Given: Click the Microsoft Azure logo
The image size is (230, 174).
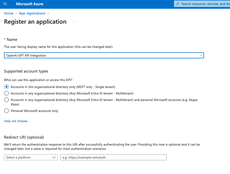Looking at the screenshot, I should coord(29,4).
